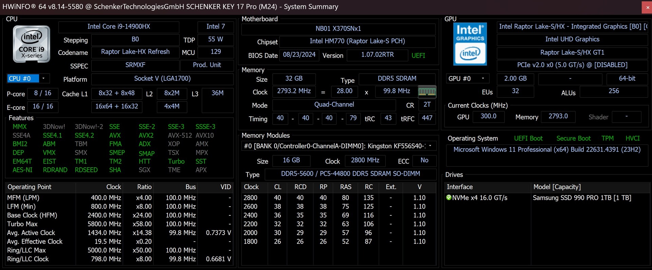Select the Samsung SSD 990 PRO drive entry
Screen dimensions: 652x270
(x=582, y=198)
